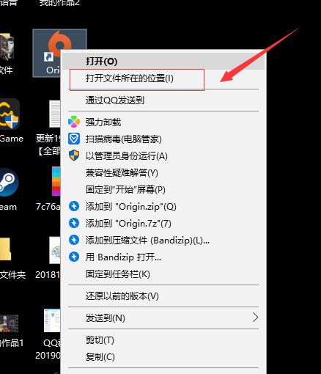The width and height of the screenshot is (321, 374).
Task: Choose 通过QQ发送到
Action: tap(163, 100)
